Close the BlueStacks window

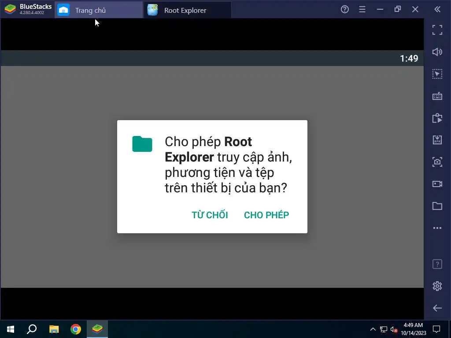pos(415,10)
